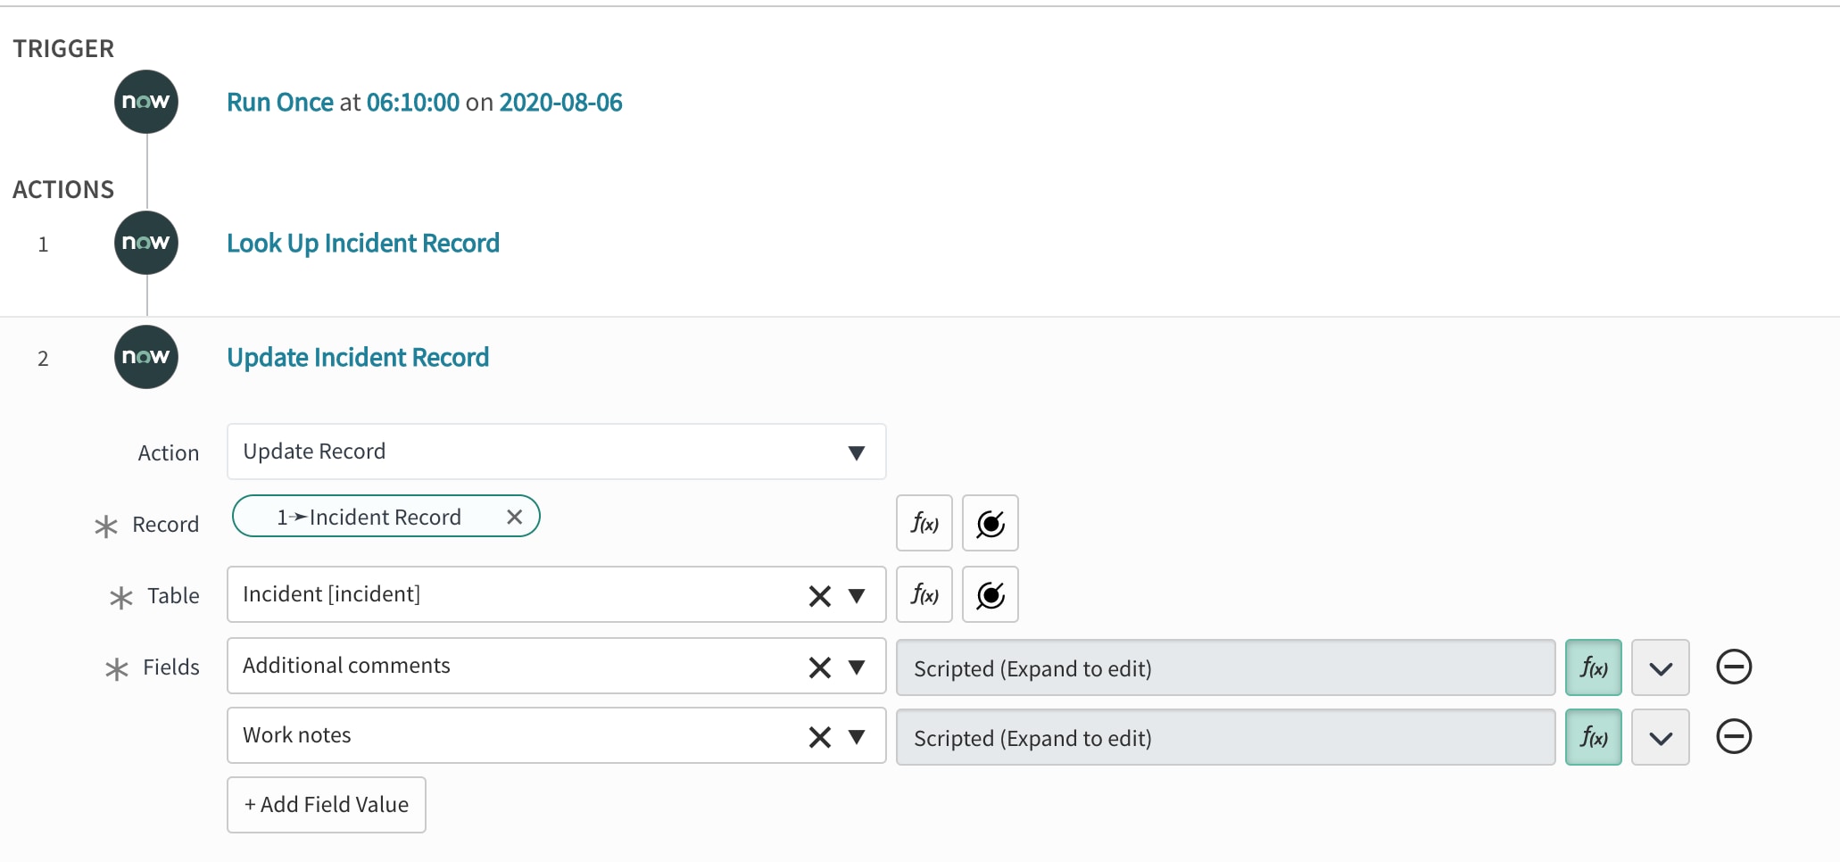Open the Look Up Incident Record action
Screen dimensions: 1840x862
click(362, 243)
